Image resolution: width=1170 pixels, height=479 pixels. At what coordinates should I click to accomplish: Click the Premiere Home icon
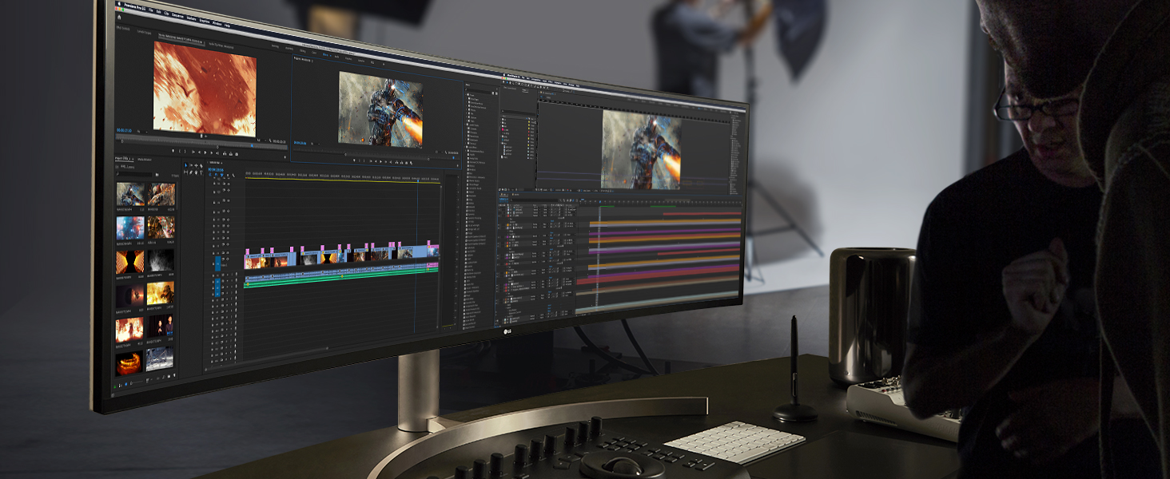coord(119,17)
